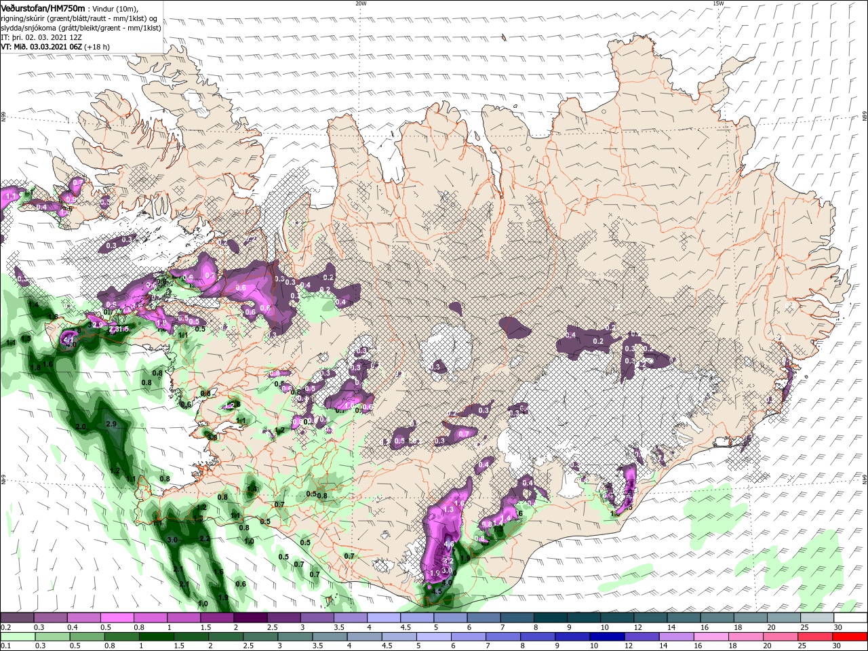This screenshot has width=868, height=651.
Task: Click the '0.2' label on the snow scale
Action: pyautogui.click(x=5, y=627)
